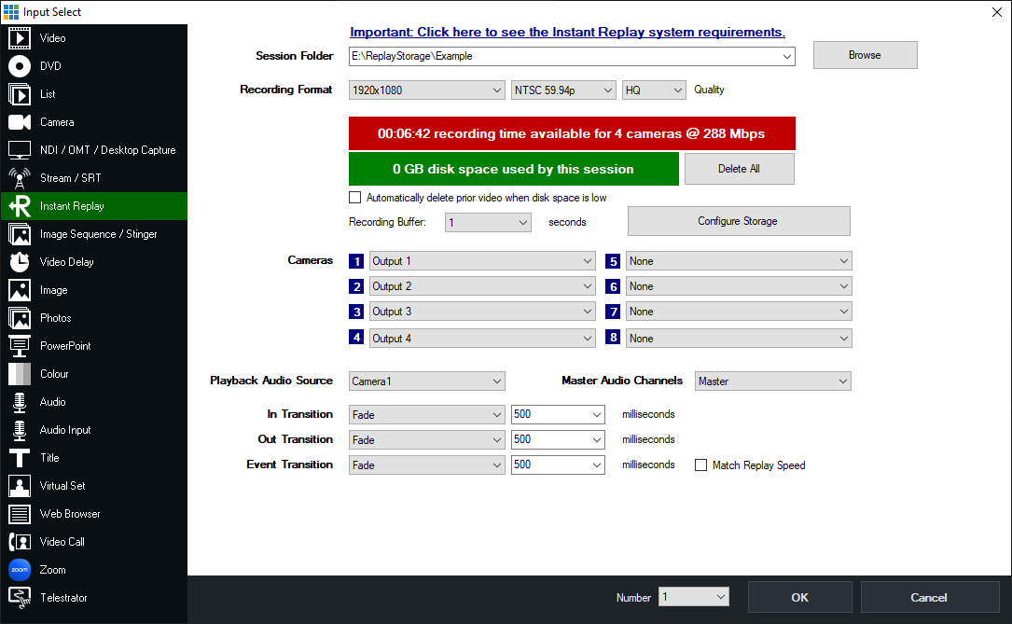Toggle the Match Replay Speed checkbox
1012x624 pixels.
[701, 465]
